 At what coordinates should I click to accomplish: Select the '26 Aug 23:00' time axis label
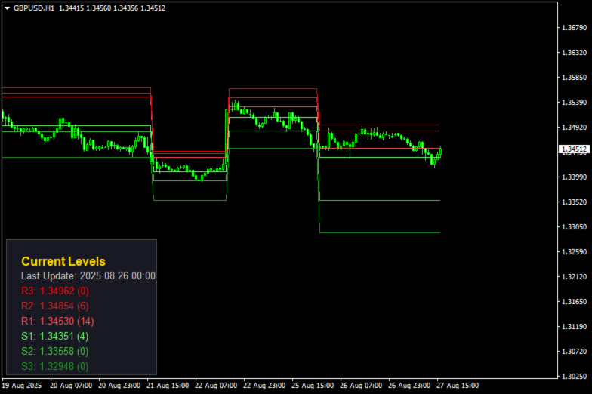click(x=409, y=385)
